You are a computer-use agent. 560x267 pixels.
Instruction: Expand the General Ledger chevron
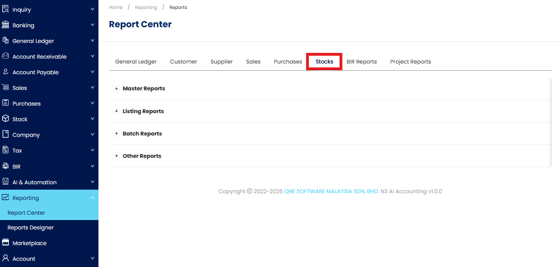click(92, 41)
